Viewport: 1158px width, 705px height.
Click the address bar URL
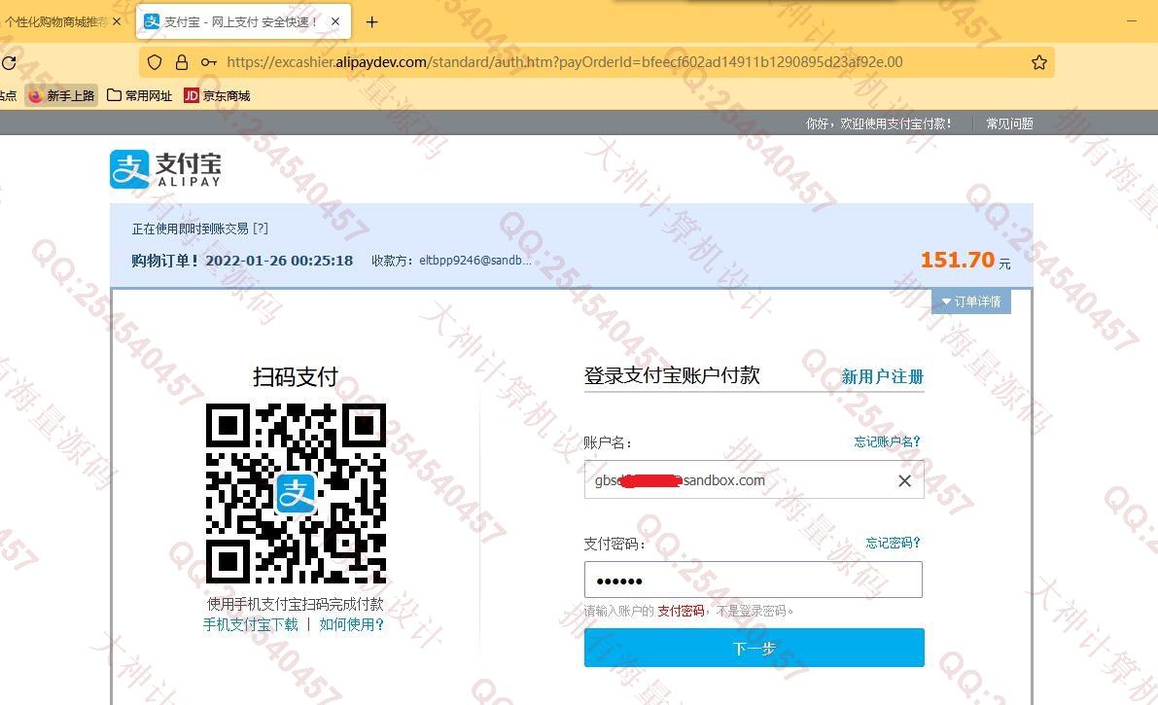tap(564, 62)
